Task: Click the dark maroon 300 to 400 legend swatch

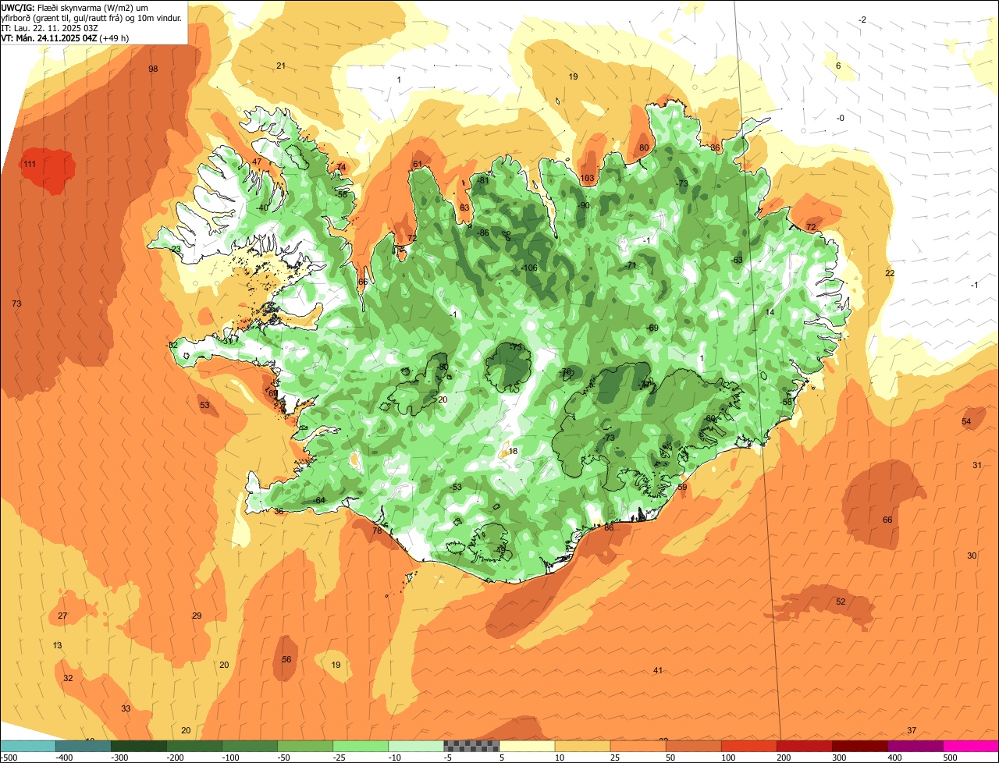Action: 860,746
